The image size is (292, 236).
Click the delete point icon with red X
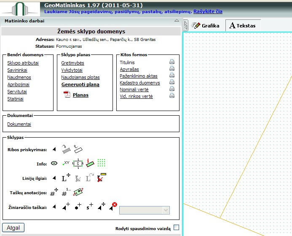tap(113, 206)
